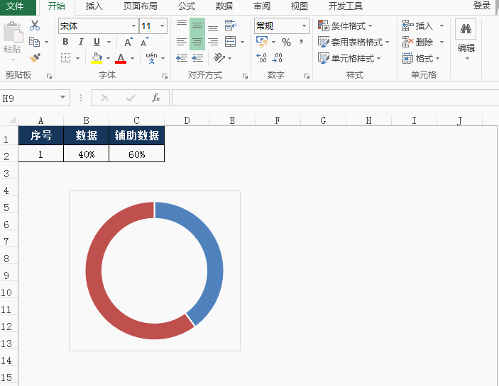Open the font size dropdown

(x=162, y=25)
